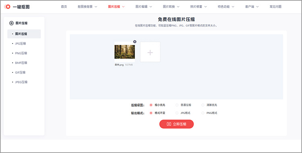Screen dimensions: 302x153
Task: Select JPEG压缩 in the sidebar
Action: tap(21, 82)
